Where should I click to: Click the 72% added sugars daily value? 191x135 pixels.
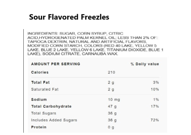pos(155,120)
